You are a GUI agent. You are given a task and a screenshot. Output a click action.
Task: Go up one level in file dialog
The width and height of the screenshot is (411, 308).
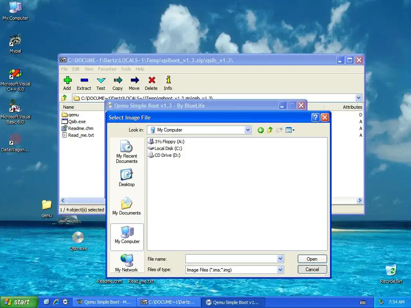(270, 130)
